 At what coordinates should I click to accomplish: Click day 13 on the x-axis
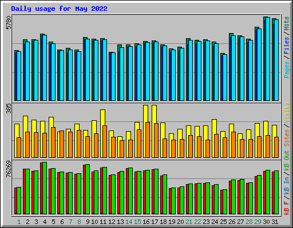coord(120,222)
